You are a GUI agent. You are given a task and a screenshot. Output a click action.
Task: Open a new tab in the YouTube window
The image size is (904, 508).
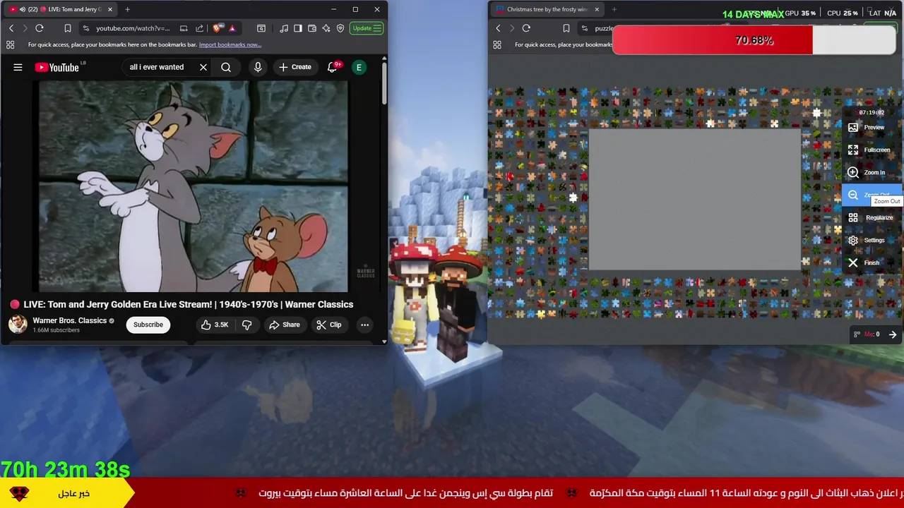127,9
